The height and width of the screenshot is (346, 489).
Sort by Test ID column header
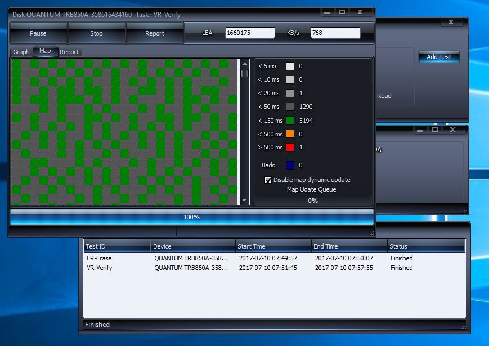(x=117, y=246)
